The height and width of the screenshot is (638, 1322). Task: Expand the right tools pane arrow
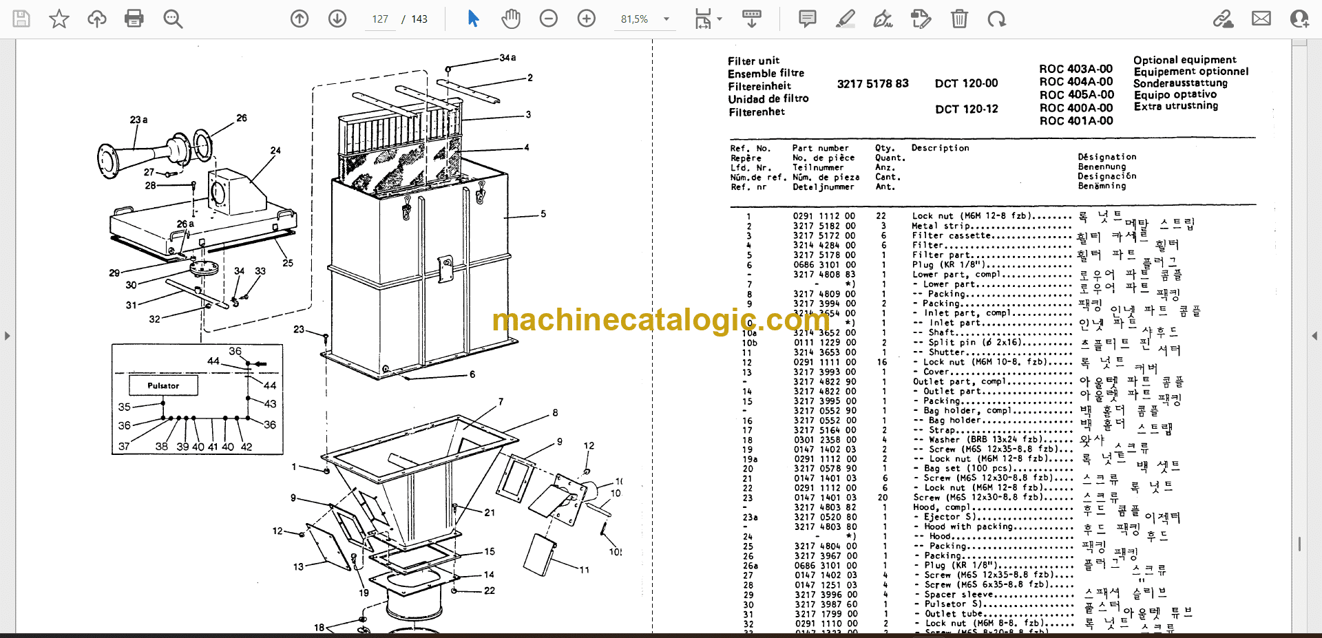[1314, 336]
